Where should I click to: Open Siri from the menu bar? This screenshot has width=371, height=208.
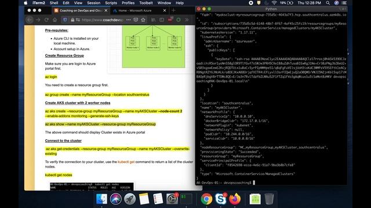pyautogui.click(x=336, y=3)
